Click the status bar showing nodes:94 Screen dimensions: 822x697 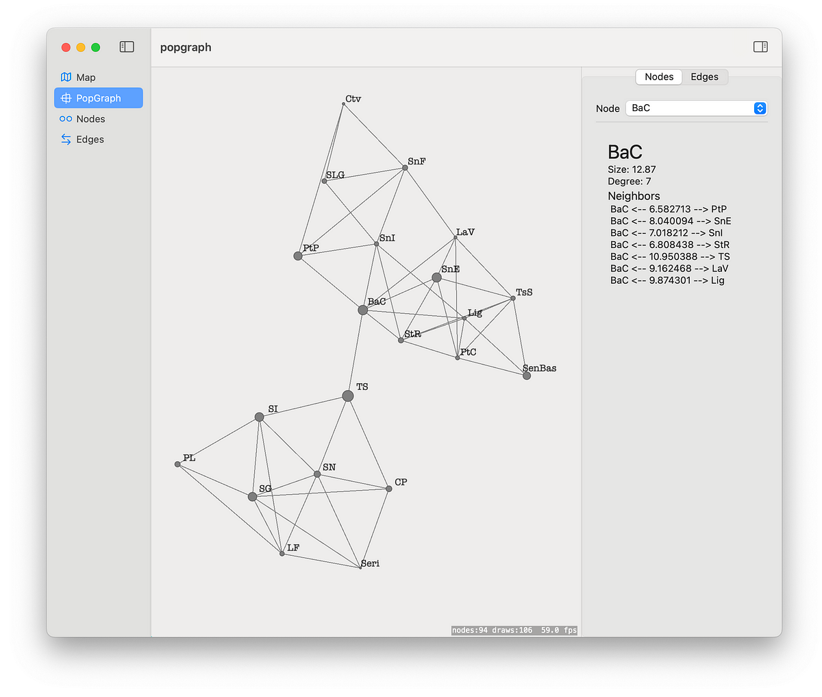coord(514,630)
